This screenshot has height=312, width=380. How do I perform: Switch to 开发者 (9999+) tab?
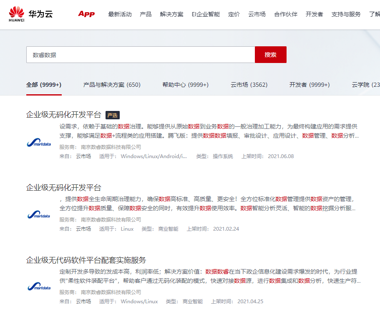point(310,85)
